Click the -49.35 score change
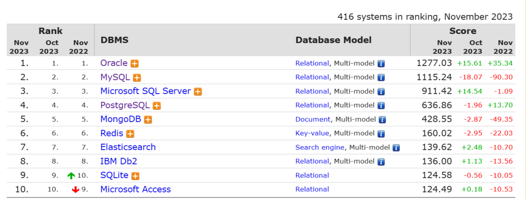Viewport: 526px width, 199px height. (501, 120)
